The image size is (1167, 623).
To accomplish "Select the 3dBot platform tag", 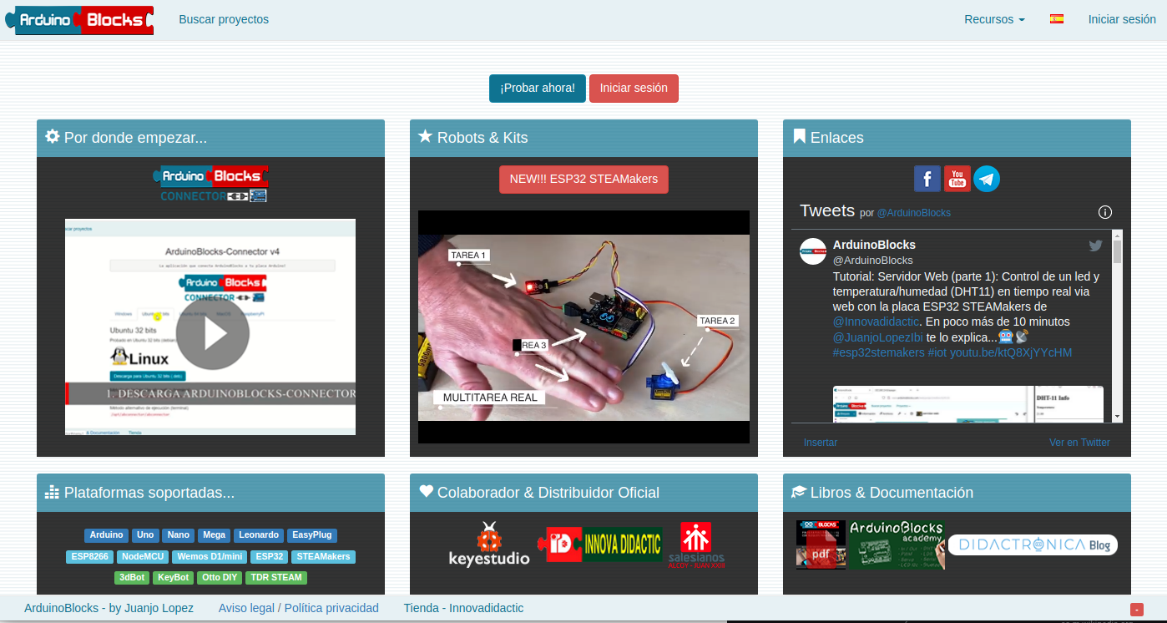I will point(132,577).
